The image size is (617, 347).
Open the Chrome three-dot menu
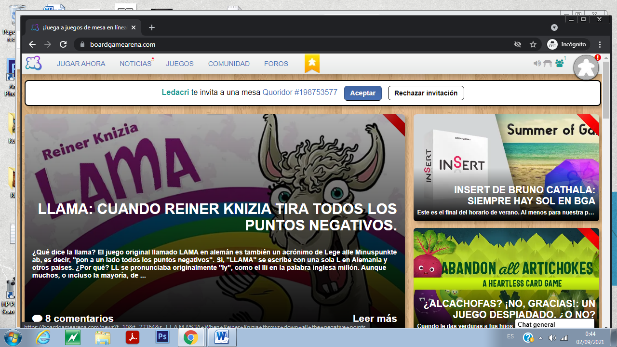[x=600, y=44]
